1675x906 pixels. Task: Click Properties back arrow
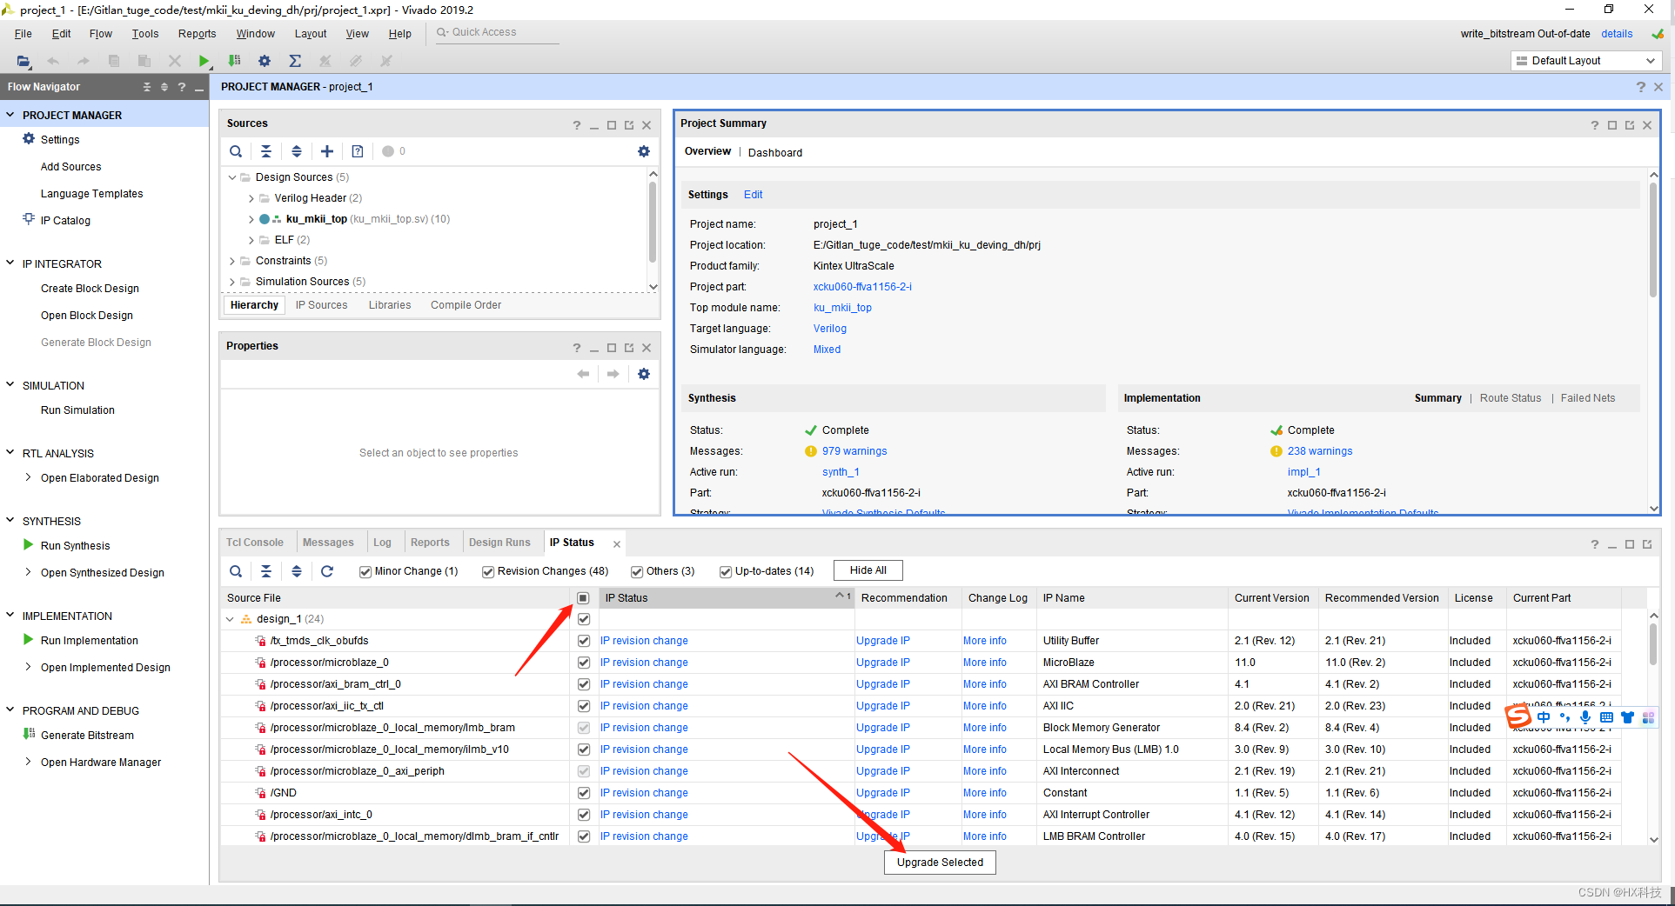[583, 374]
